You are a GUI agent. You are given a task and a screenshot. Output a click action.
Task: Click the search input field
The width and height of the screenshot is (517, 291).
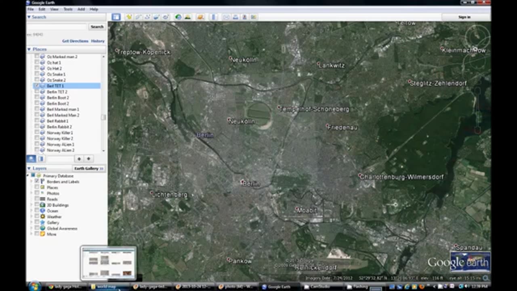[x=57, y=27]
